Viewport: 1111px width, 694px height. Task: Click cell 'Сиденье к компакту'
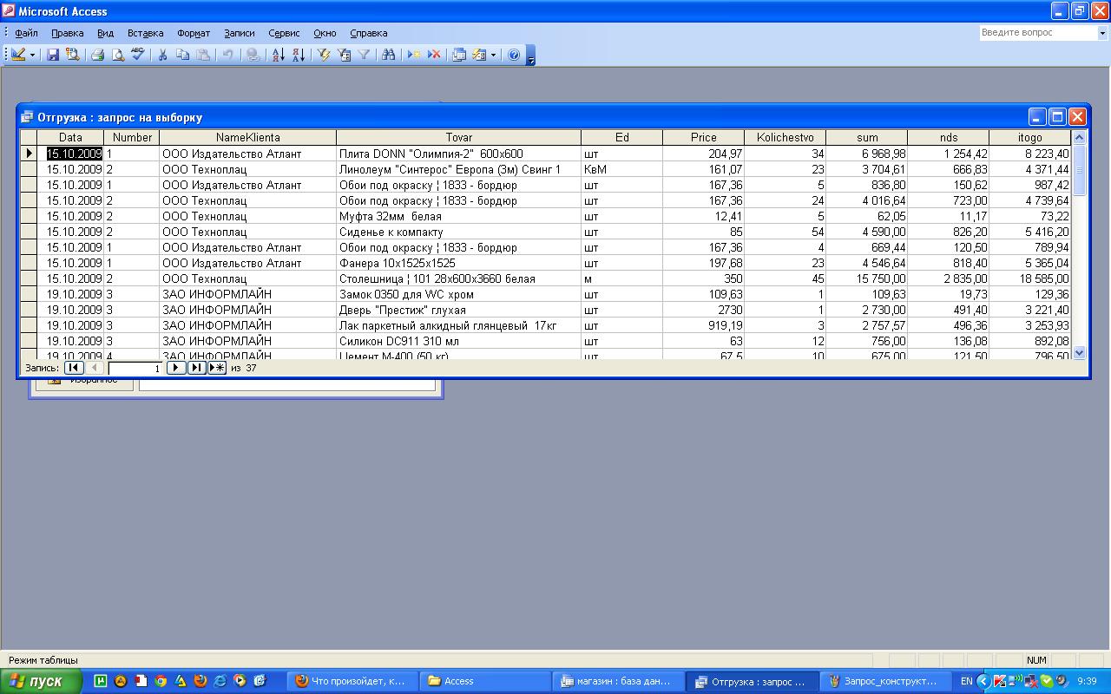(x=459, y=232)
